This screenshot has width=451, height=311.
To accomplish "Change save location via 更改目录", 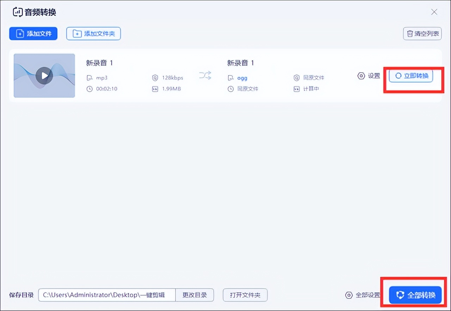I will pos(194,295).
